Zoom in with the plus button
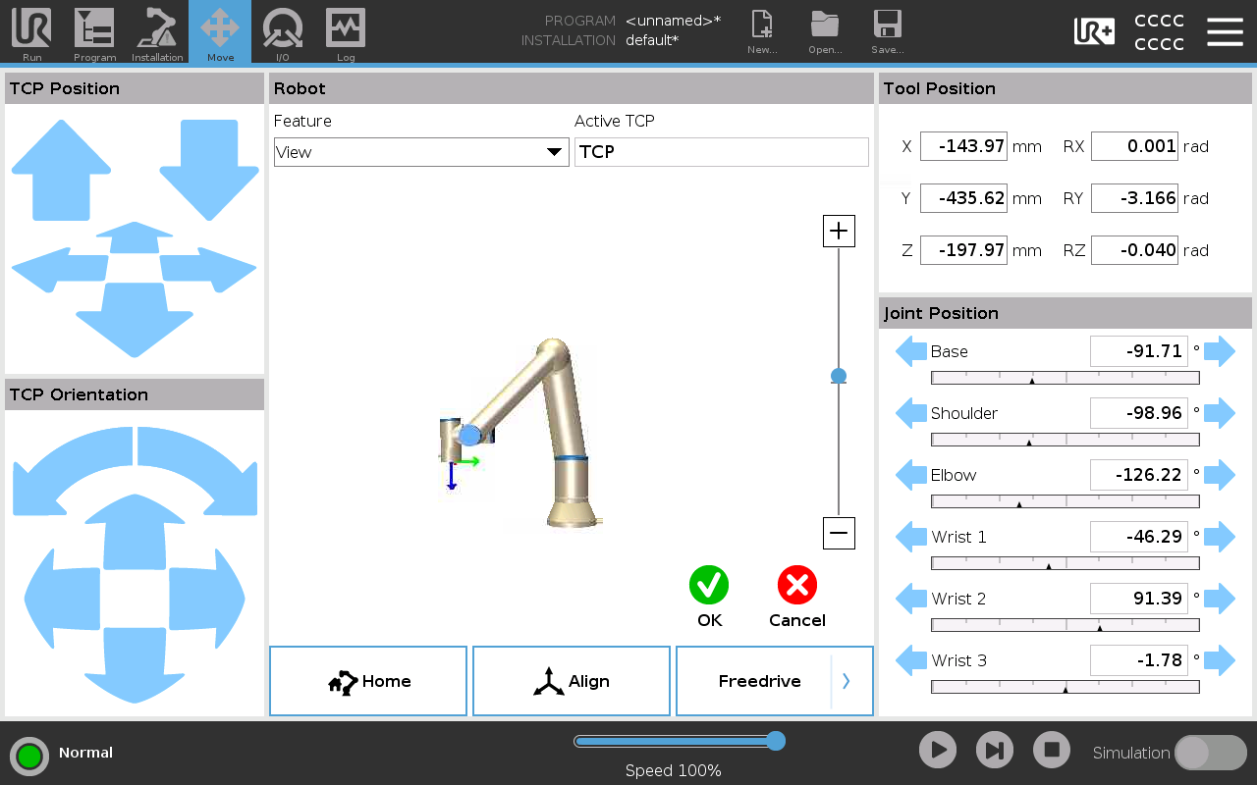Image resolution: width=1257 pixels, height=785 pixels. click(839, 232)
